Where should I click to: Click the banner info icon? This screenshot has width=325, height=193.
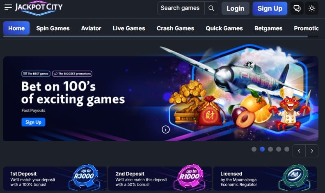click(166, 129)
